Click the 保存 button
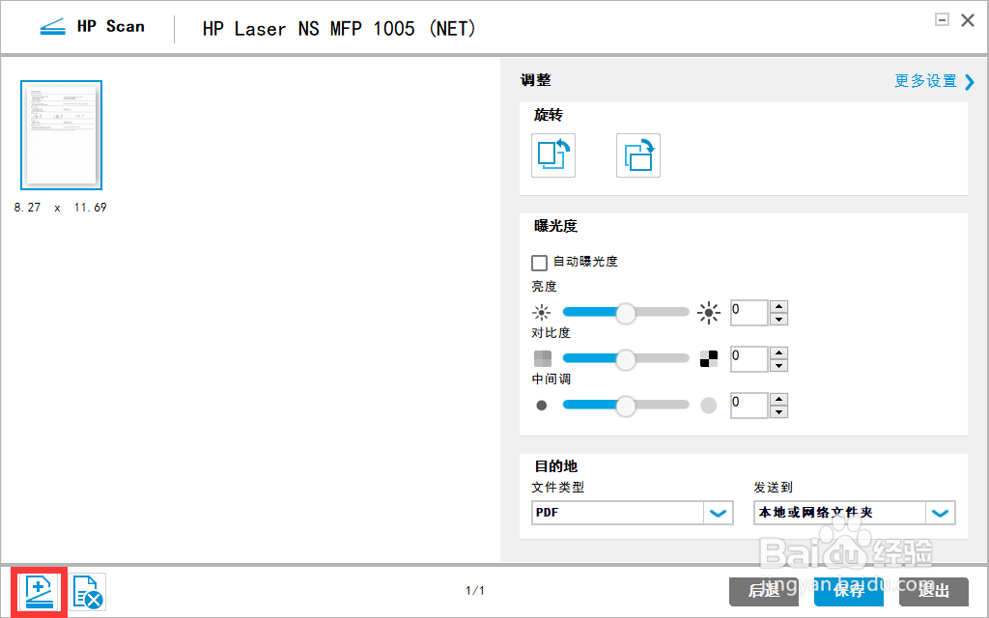Screen dimensions: 989x618 tap(848, 592)
